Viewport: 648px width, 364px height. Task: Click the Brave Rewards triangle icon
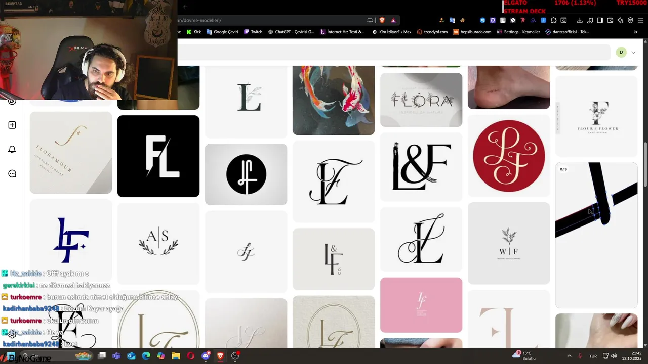coord(393,20)
